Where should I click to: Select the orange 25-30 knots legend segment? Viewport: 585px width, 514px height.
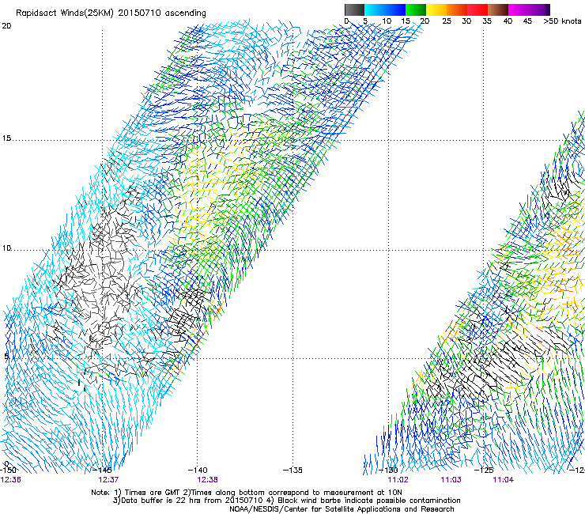(457, 9)
